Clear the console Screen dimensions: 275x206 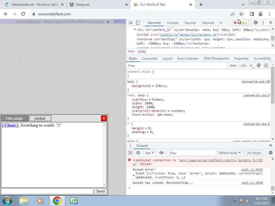click(x=138, y=153)
